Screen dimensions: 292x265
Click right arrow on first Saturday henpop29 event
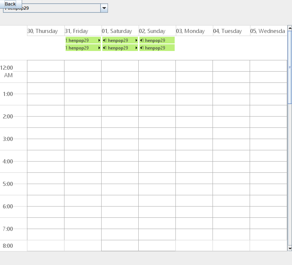click(136, 40)
